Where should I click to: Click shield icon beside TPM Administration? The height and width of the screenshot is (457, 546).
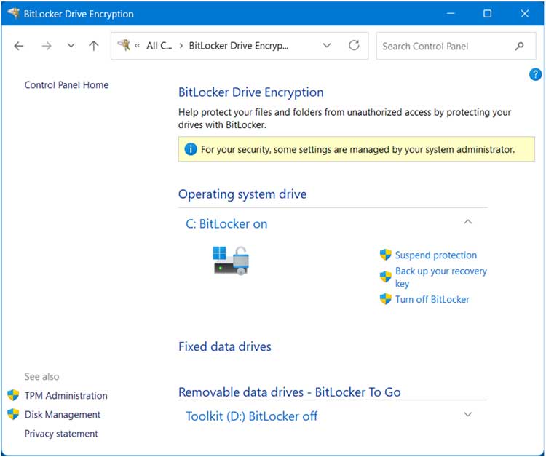pos(13,395)
